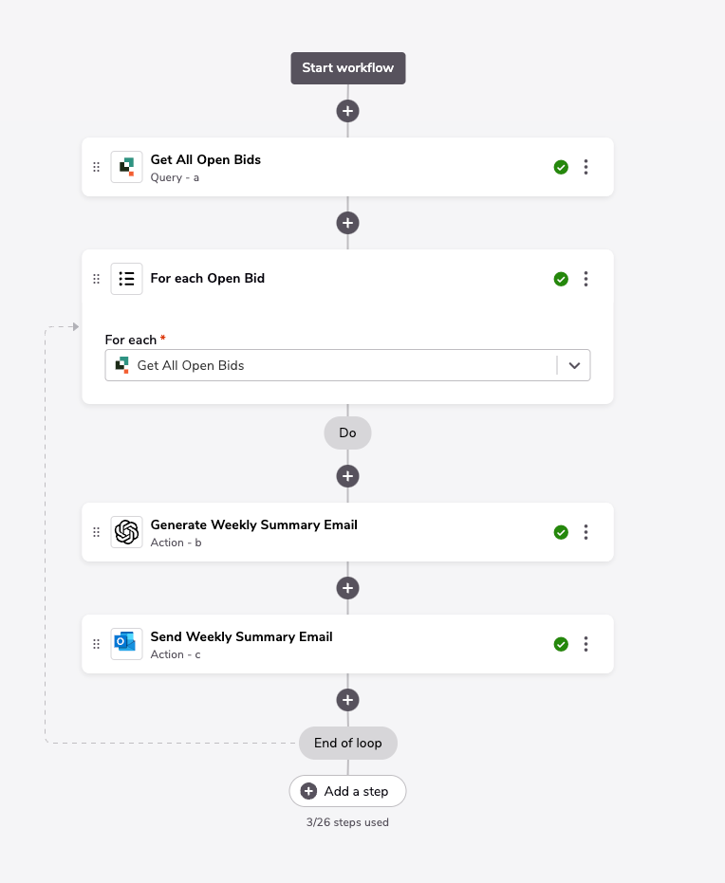Screen dimensions: 725x883
Task: Click the plus icon below the Do label
Action: click(347, 476)
